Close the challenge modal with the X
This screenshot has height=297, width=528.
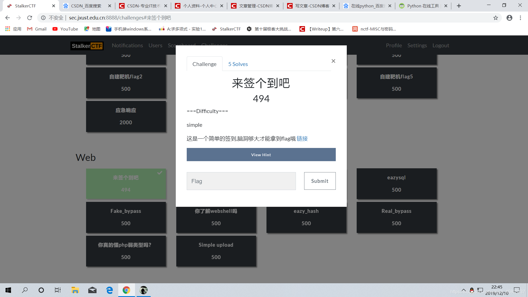[333, 61]
